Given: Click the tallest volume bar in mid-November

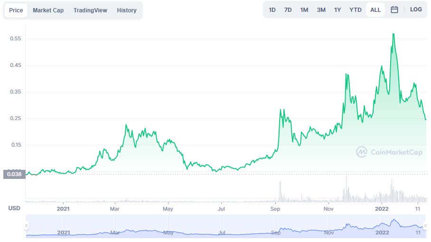Looking at the screenshot, I should click(x=347, y=188).
